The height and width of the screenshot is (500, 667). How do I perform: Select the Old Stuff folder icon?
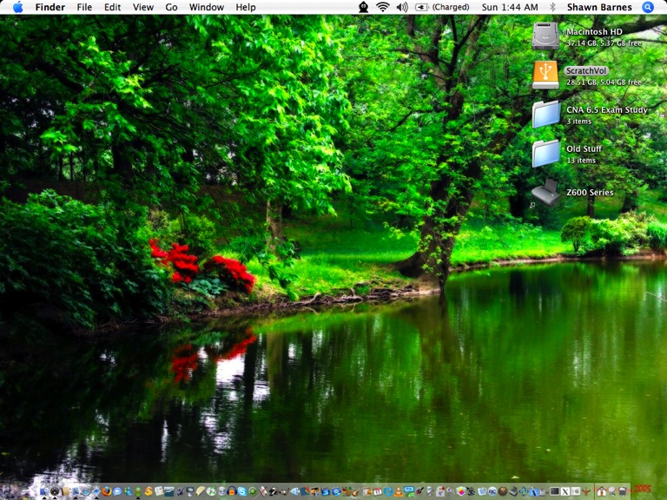(546, 153)
